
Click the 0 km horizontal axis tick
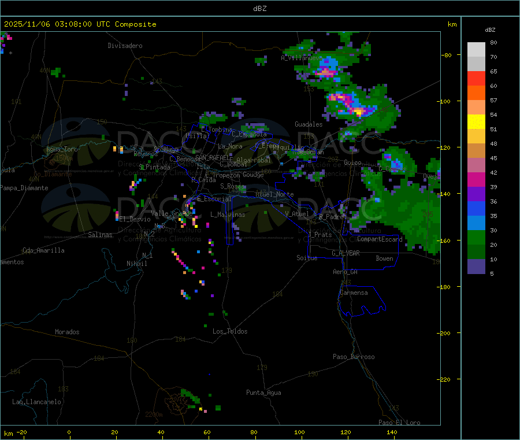click(x=69, y=432)
